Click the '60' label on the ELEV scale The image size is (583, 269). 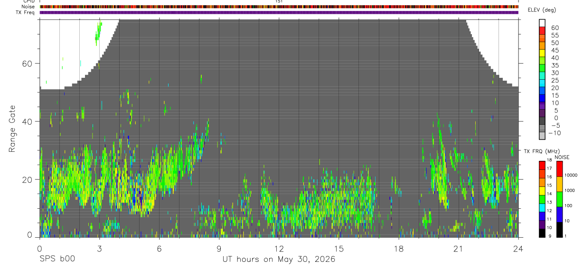(x=555, y=28)
